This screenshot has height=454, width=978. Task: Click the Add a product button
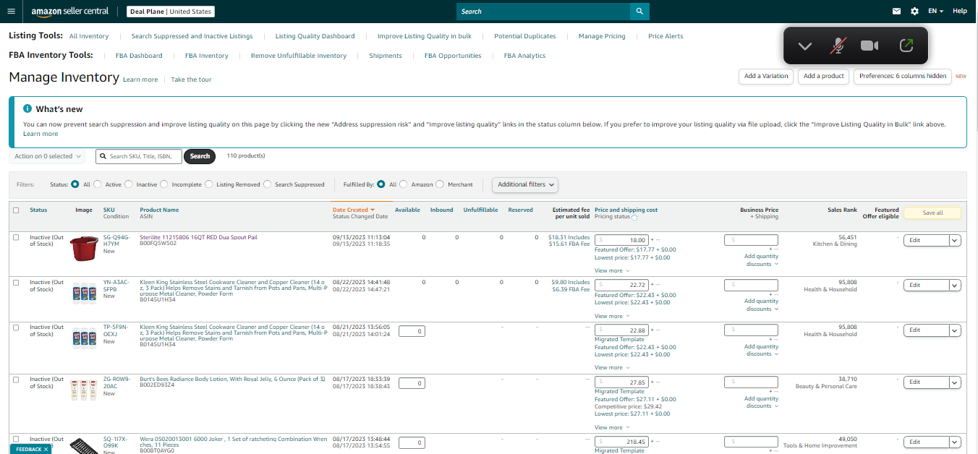pos(824,76)
